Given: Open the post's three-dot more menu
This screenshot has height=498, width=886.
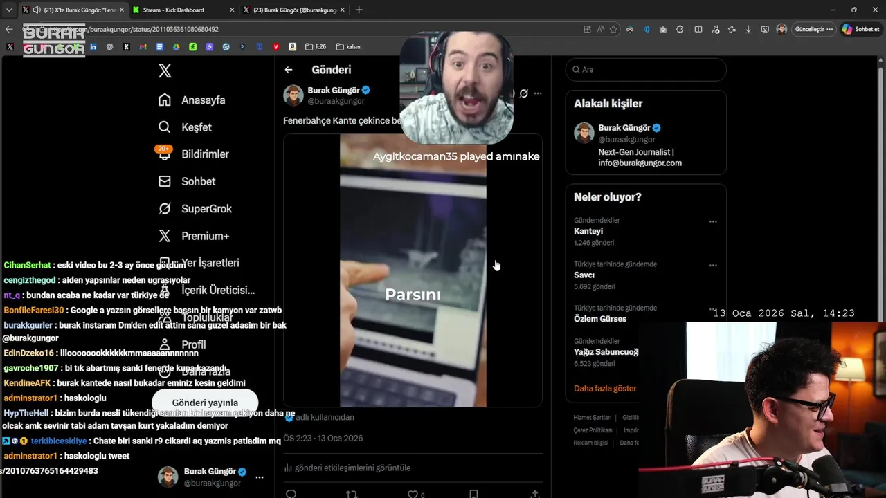Looking at the screenshot, I should pyautogui.click(x=538, y=93).
